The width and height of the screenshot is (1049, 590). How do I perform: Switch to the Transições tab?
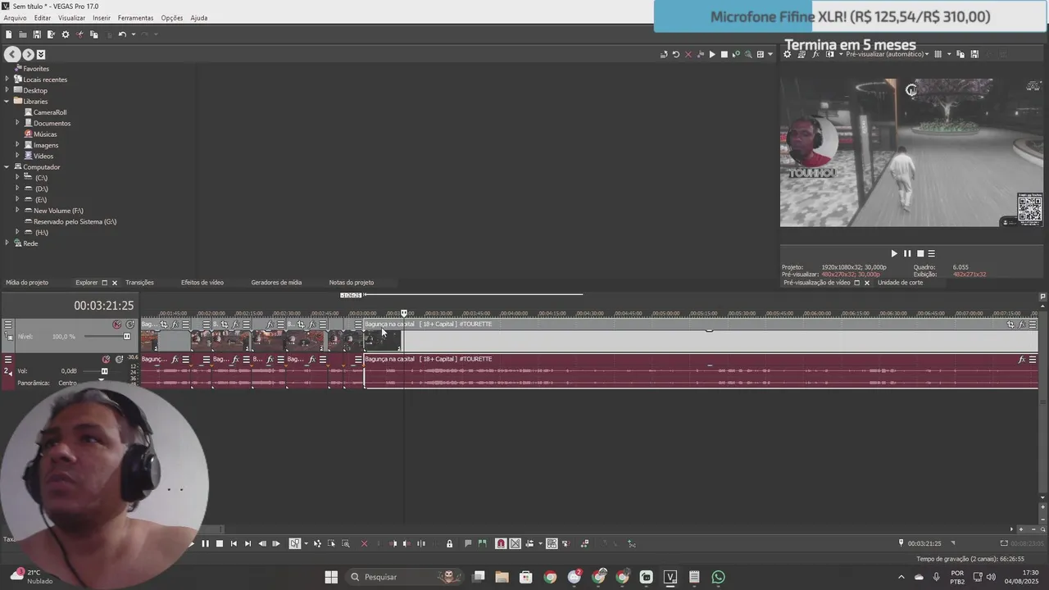[x=139, y=283]
